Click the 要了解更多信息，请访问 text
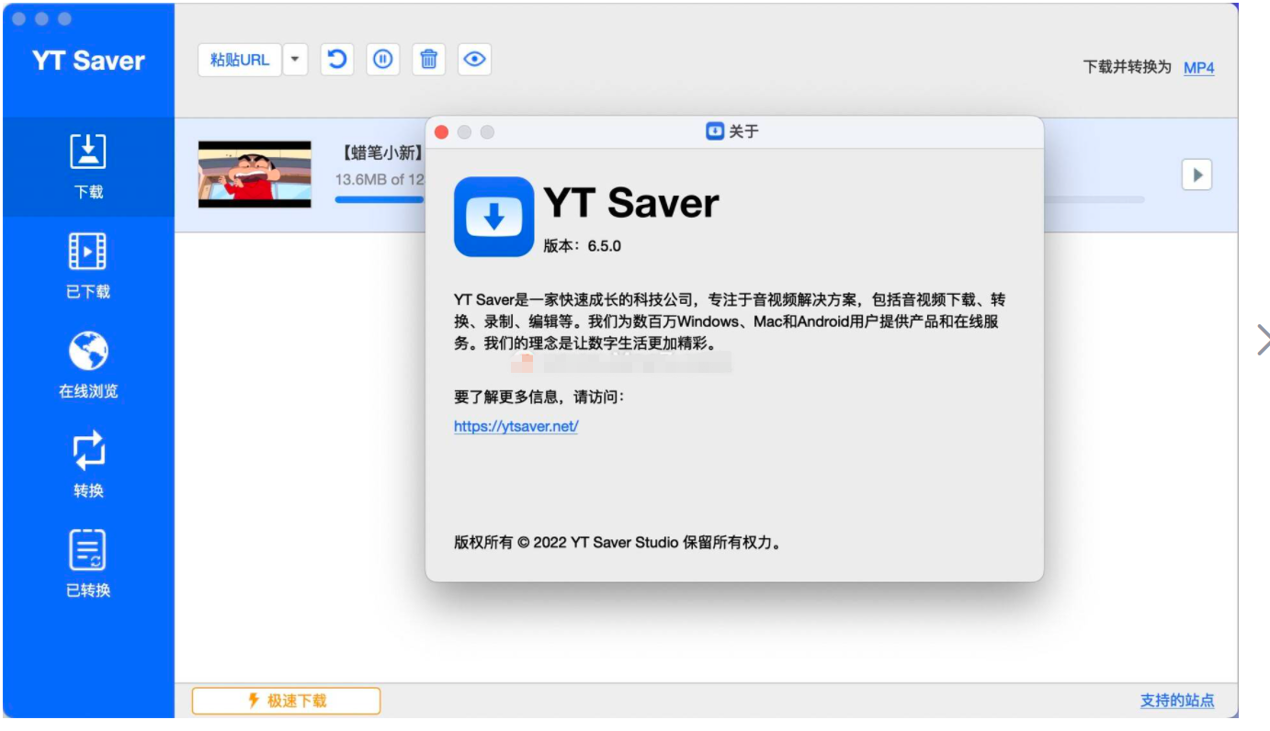The image size is (1270, 731). click(539, 397)
